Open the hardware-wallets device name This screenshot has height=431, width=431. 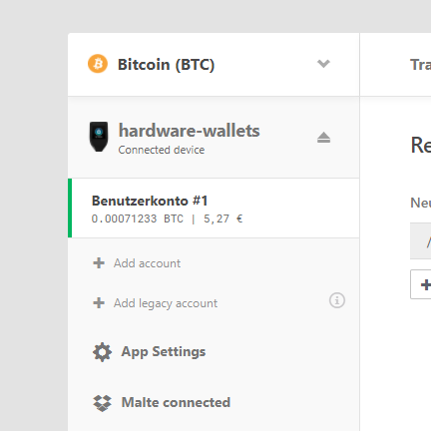[x=190, y=131]
